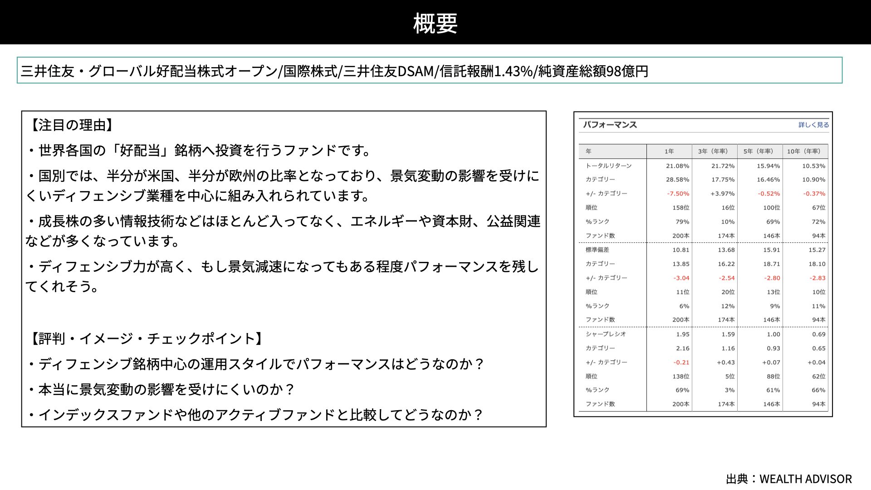This screenshot has height=490, width=871.
Task: Select the 21.72% three-year return value
Action: 723,166
